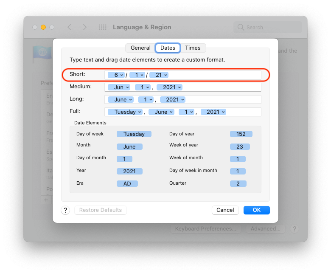The height and width of the screenshot is (273, 331).
Task: Click the show all preferences grid icon
Action: click(x=102, y=27)
